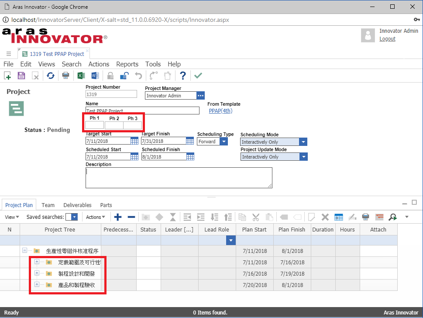Open help with the question mark icon
This screenshot has width=423, height=318.
[183, 76]
